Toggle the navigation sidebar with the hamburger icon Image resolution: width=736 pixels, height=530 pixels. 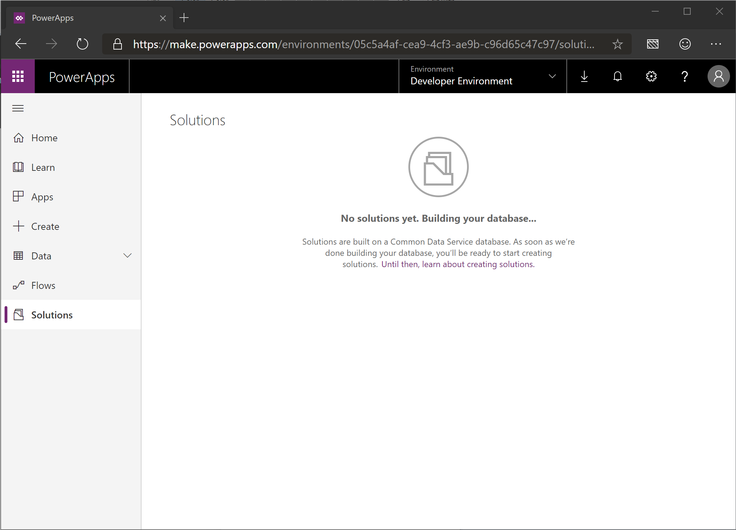(x=18, y=108)
